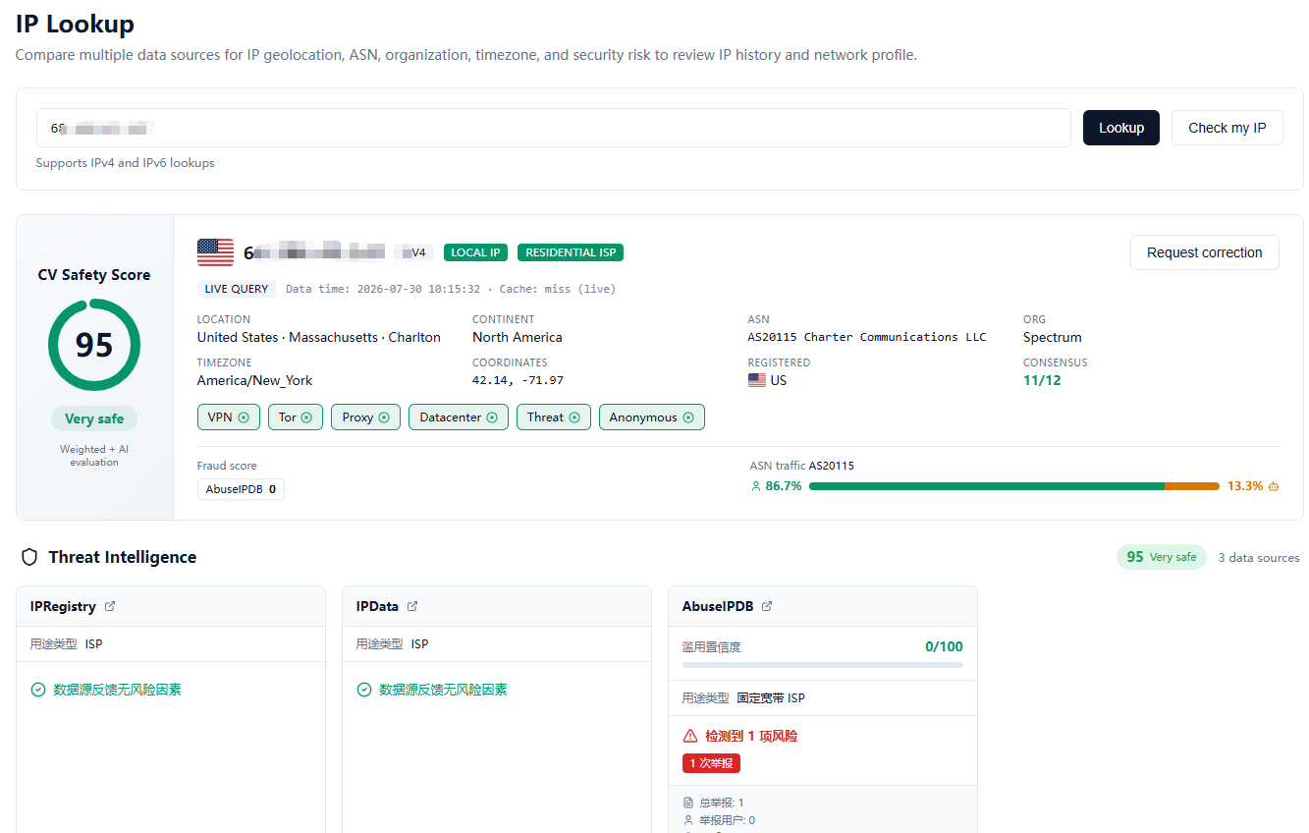
Task: Click the IP Lookup page heading
Action: tap(76, 24)
